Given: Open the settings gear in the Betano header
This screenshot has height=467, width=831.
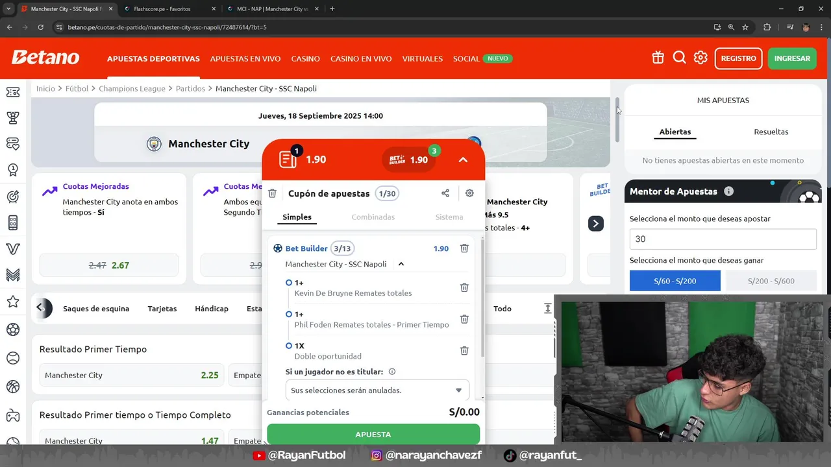Looking at the screenshot, I should [x=701, y=58].
